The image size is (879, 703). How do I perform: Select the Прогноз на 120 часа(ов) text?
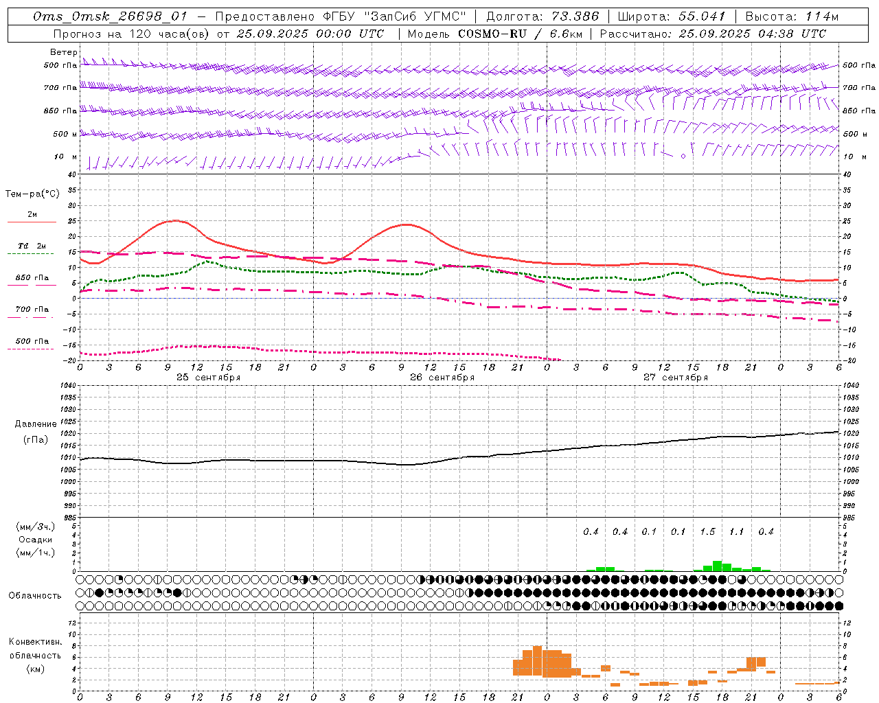point(132,34)
